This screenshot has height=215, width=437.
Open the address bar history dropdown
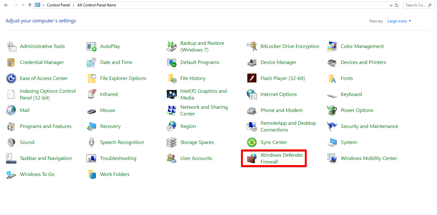point(391,5)
